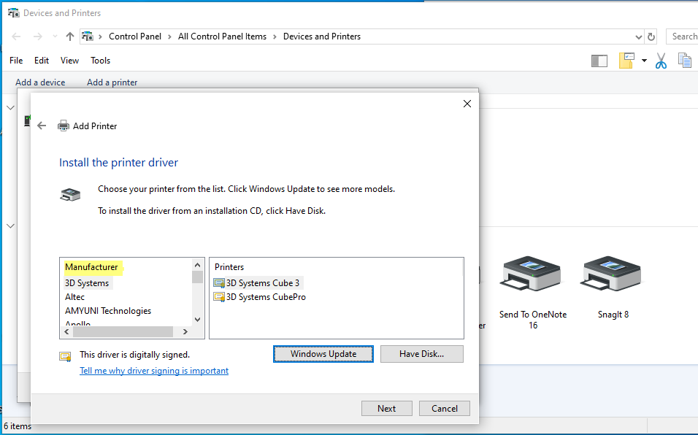
Task: Click the Explorer Forward navigation arrow
Action: 38,36
